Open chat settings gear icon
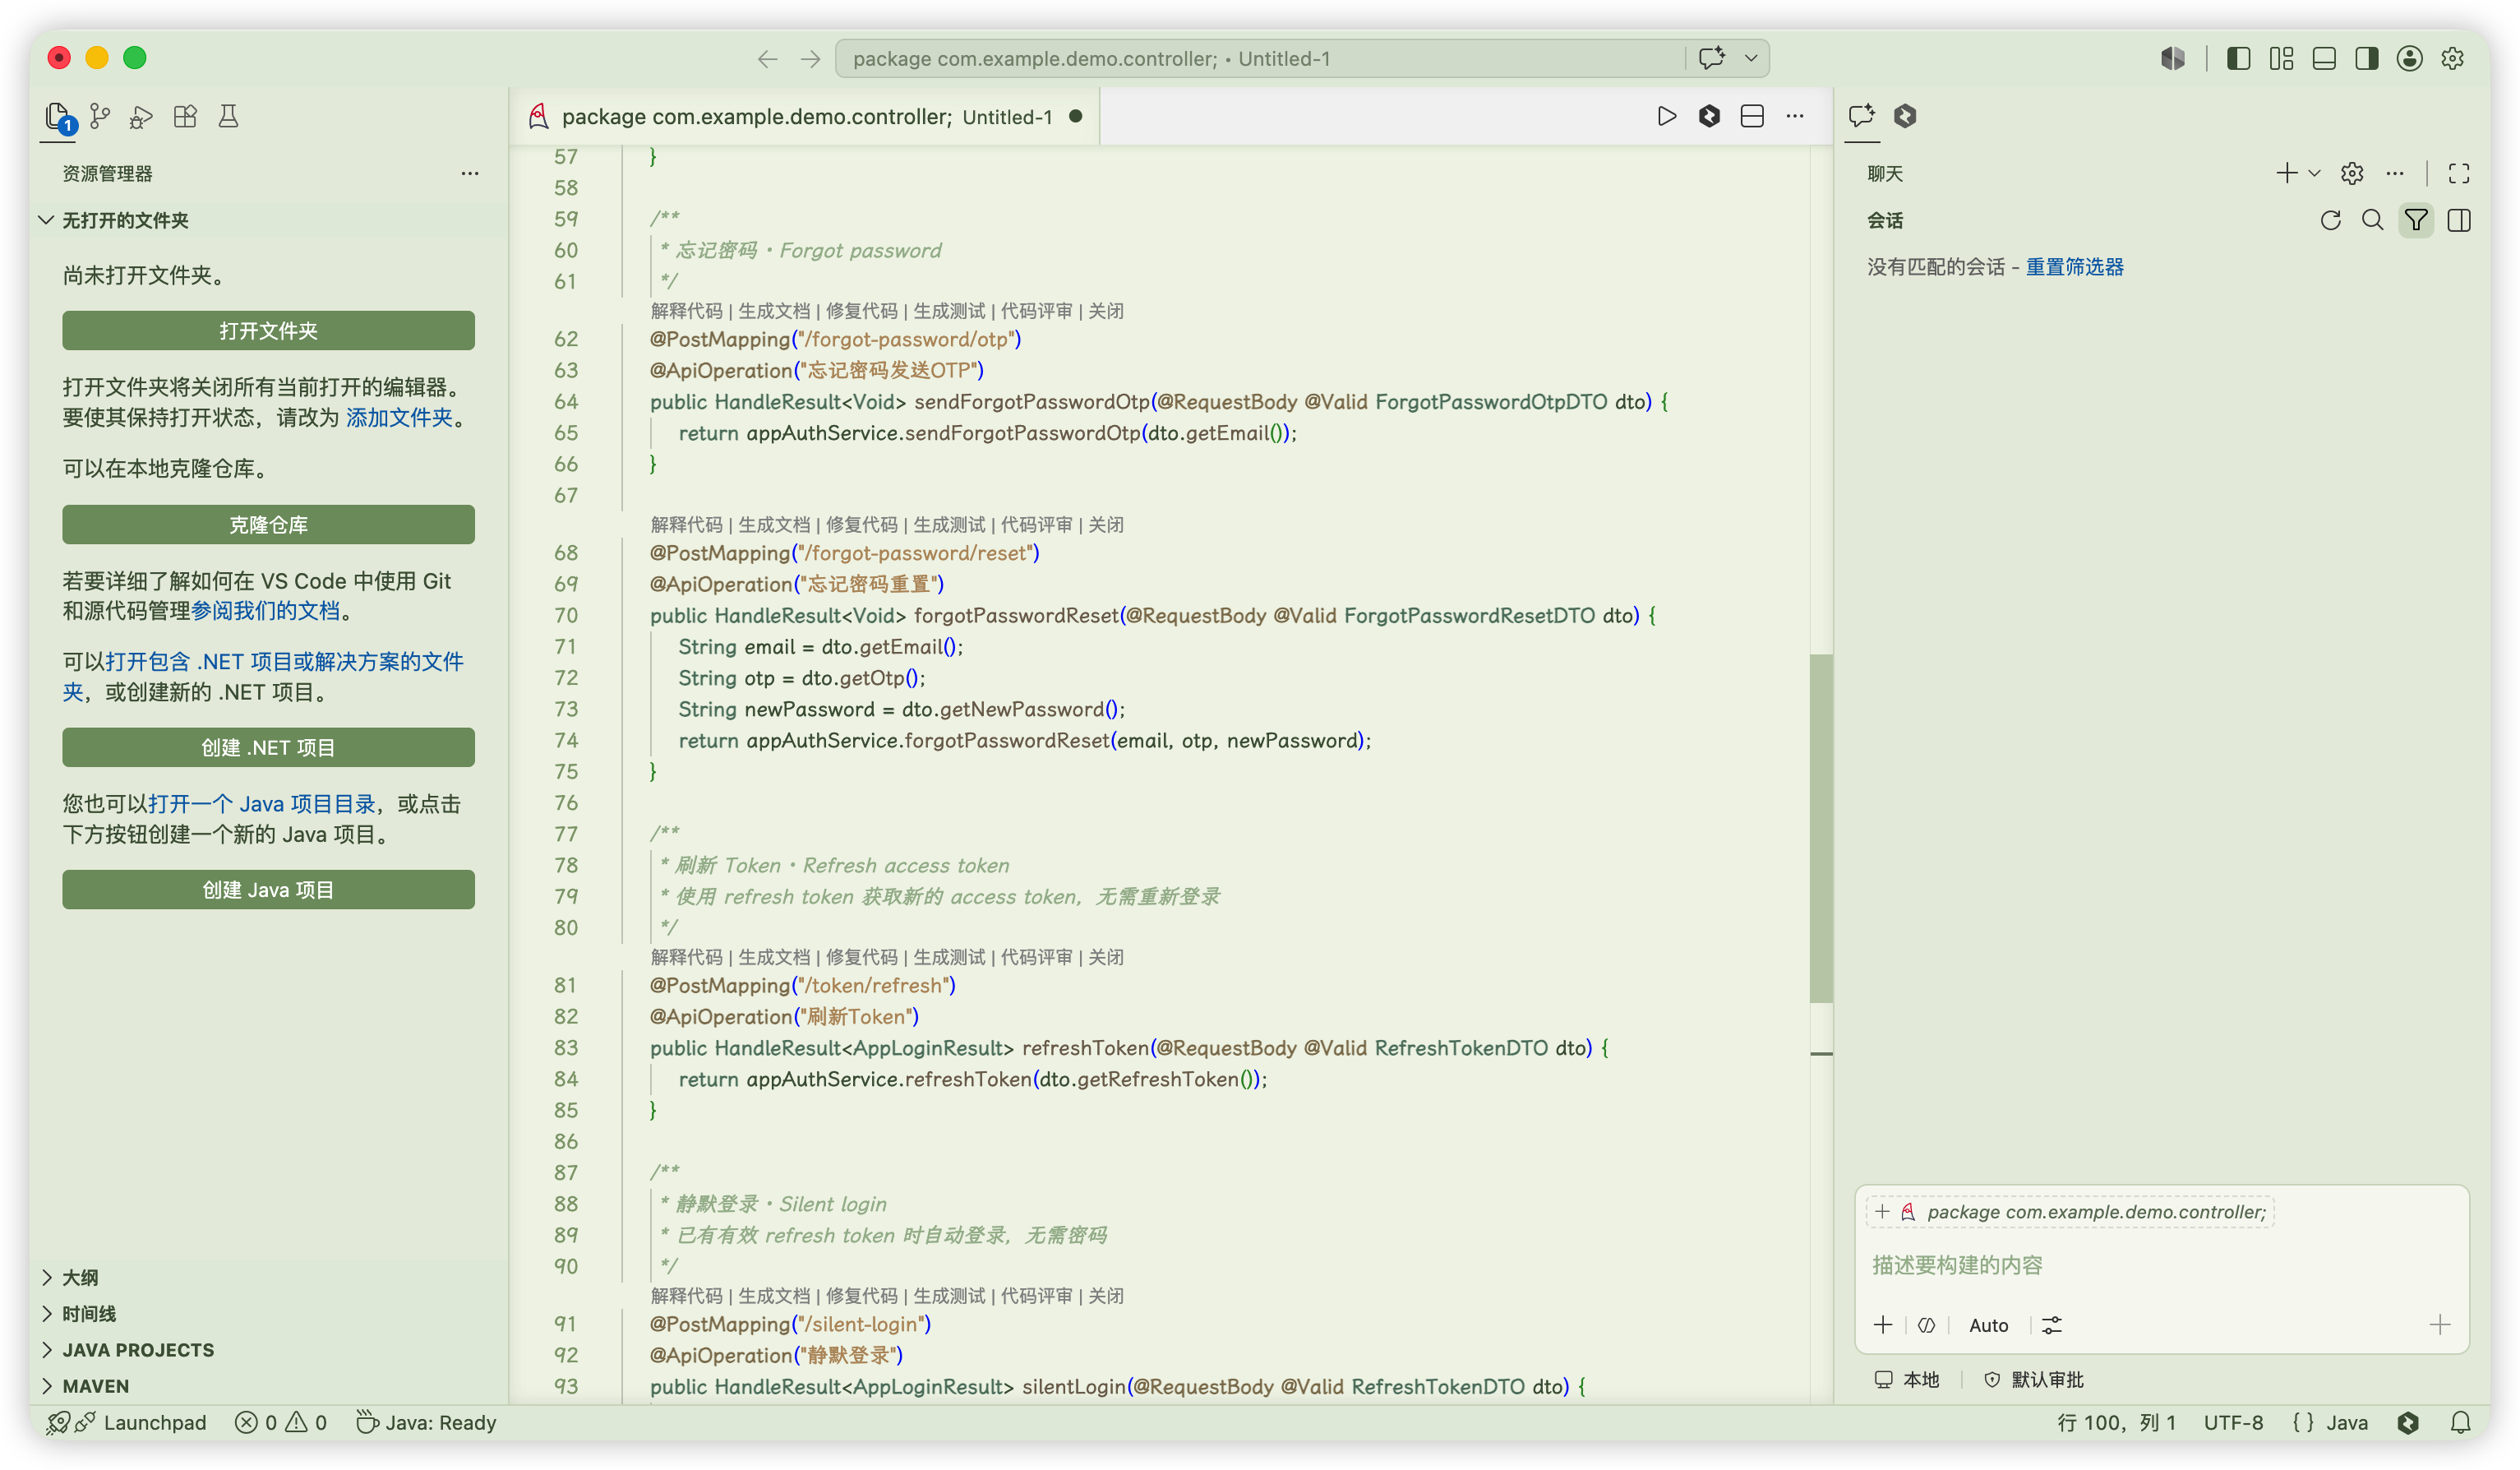 pyautogui.click(x=2352, y=174)
